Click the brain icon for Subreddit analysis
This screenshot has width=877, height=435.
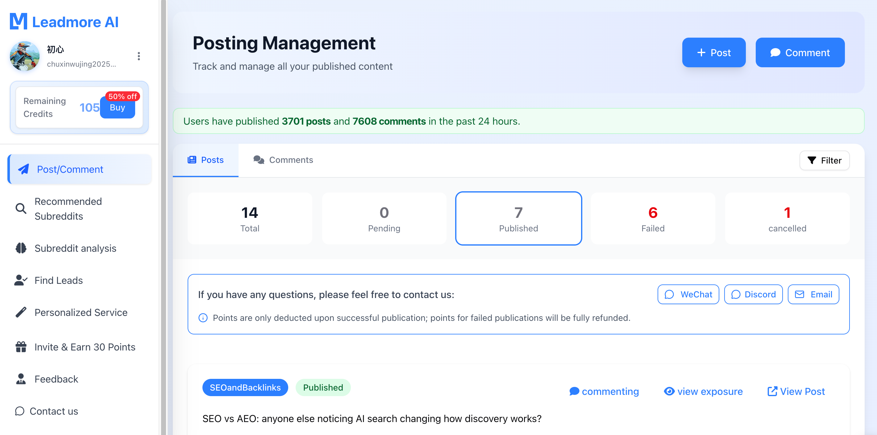[21, 248]
